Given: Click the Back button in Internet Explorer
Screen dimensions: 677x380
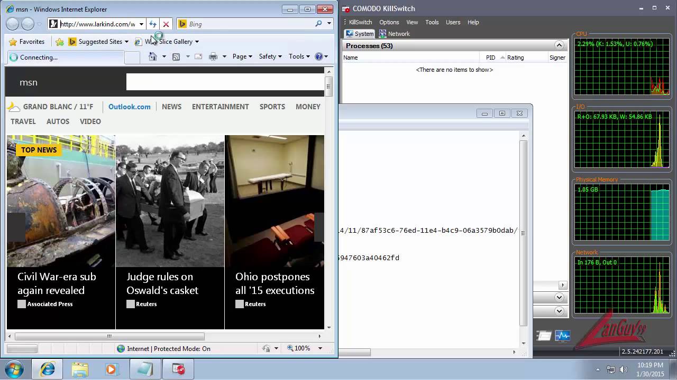Looking at the screenshot, I should pos(13,24).
